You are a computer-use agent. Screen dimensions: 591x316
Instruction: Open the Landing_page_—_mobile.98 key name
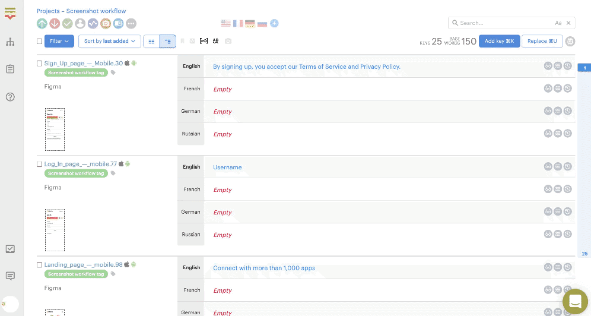coord(83,265)
